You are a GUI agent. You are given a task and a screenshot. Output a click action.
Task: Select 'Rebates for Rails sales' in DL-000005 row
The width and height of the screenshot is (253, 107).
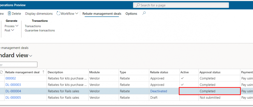[64, 98]
